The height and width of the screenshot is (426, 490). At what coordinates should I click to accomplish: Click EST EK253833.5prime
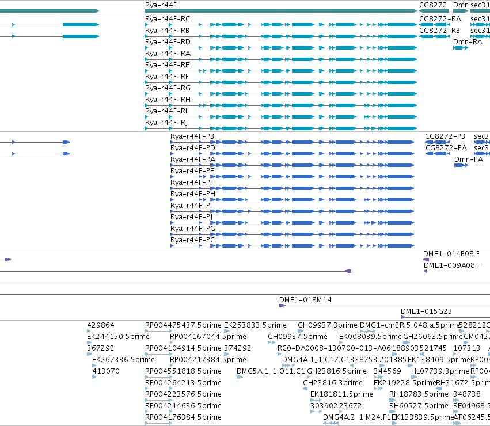click(x=255, y=326)
